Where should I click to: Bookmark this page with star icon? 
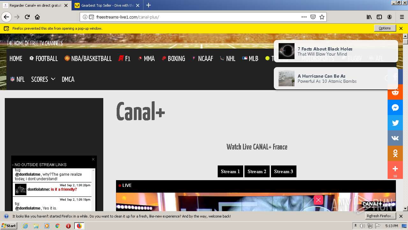[x=322, y=17]
